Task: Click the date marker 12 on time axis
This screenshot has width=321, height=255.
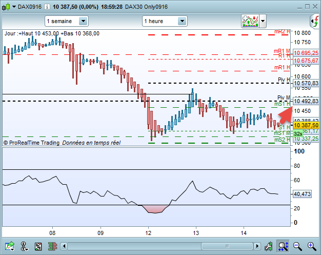Action: 148,233
